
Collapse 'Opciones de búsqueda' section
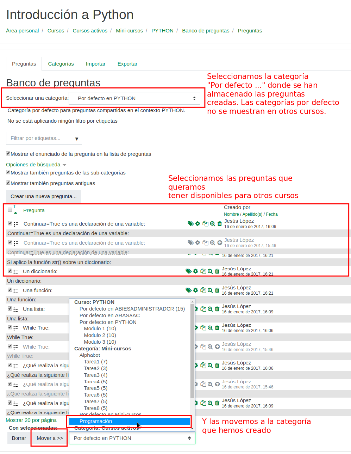click(36, 165)
